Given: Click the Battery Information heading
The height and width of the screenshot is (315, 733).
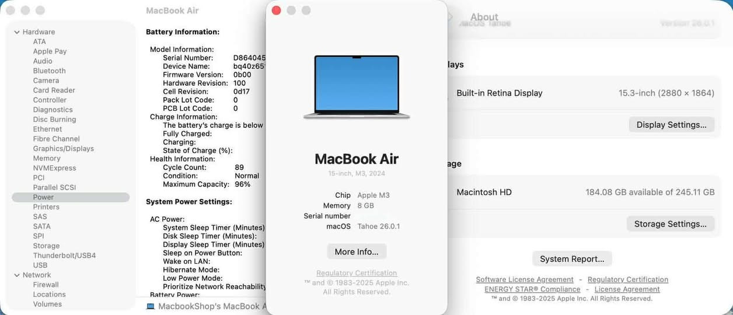Looking at the screenshot, I should click(183, 32).
